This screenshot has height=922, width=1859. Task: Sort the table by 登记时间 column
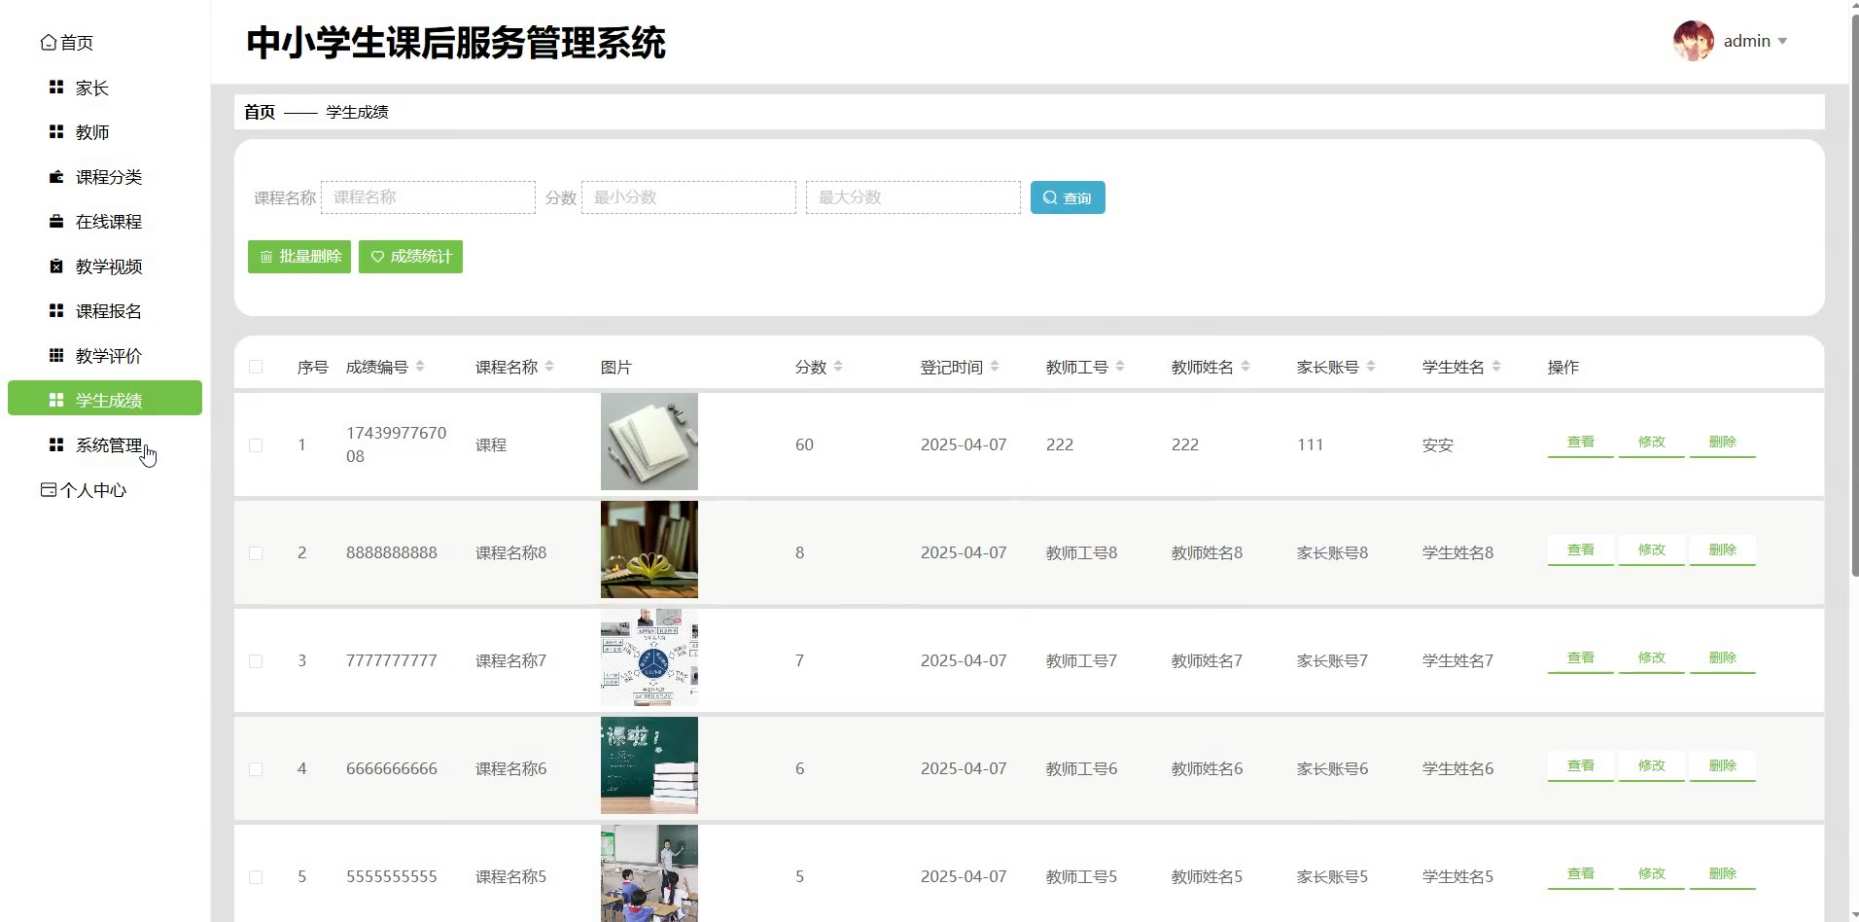pyautogui.click(x=995, y=367)
